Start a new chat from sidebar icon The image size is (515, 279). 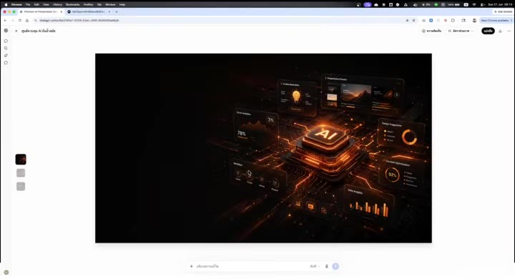(x=6, y=41)
